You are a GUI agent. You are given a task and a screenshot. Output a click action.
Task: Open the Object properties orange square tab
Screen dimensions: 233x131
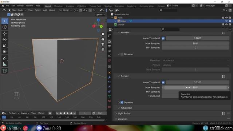click(x=110, y=73)
